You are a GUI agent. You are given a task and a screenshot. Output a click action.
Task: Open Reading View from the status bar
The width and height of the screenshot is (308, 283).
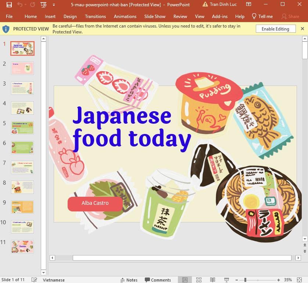click(x=212, y=280)
